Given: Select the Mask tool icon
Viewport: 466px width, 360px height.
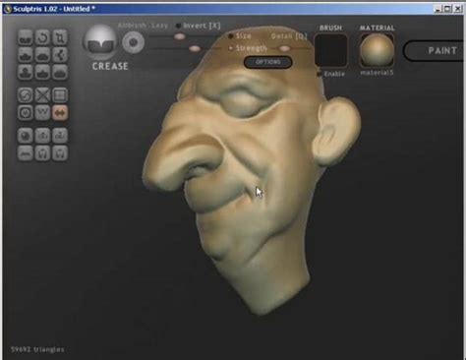Looking at the screenshot, I should point(26,113).
